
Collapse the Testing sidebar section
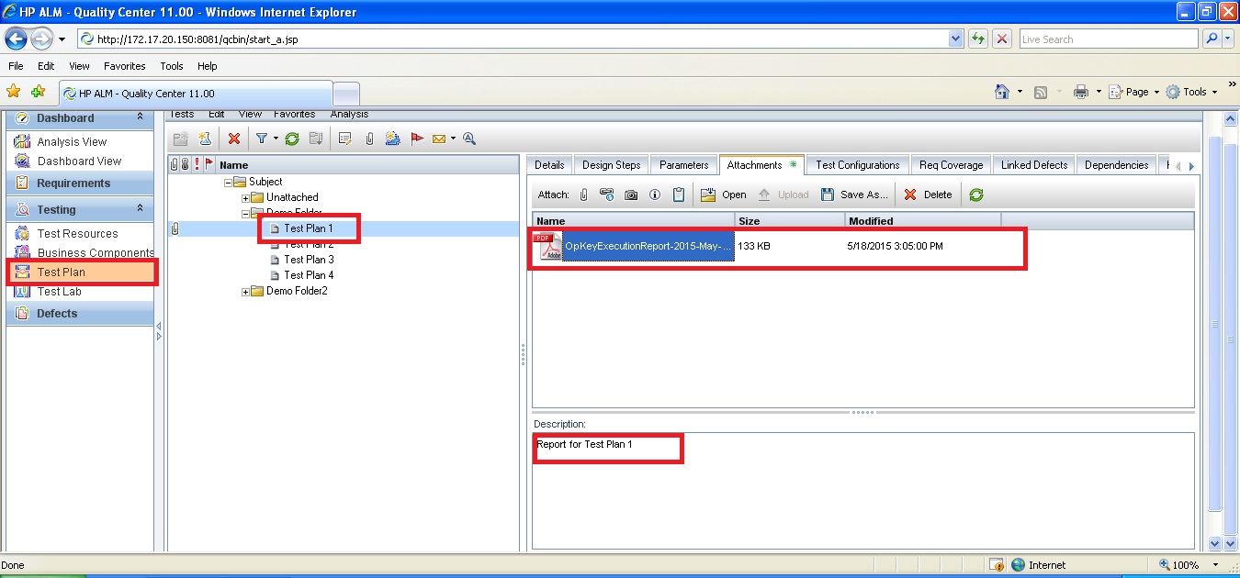click(x=140, y=209)
